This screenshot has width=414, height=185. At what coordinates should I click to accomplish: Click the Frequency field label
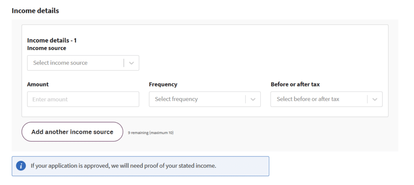click(x=163, y=84)
